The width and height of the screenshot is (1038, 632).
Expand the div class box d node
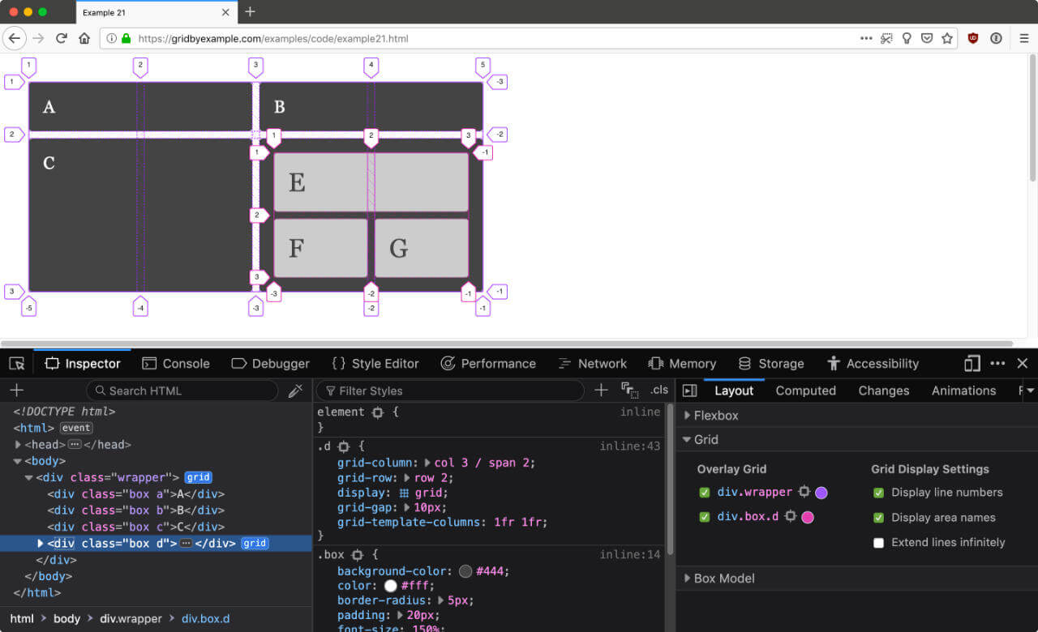(x=40, y=544)
